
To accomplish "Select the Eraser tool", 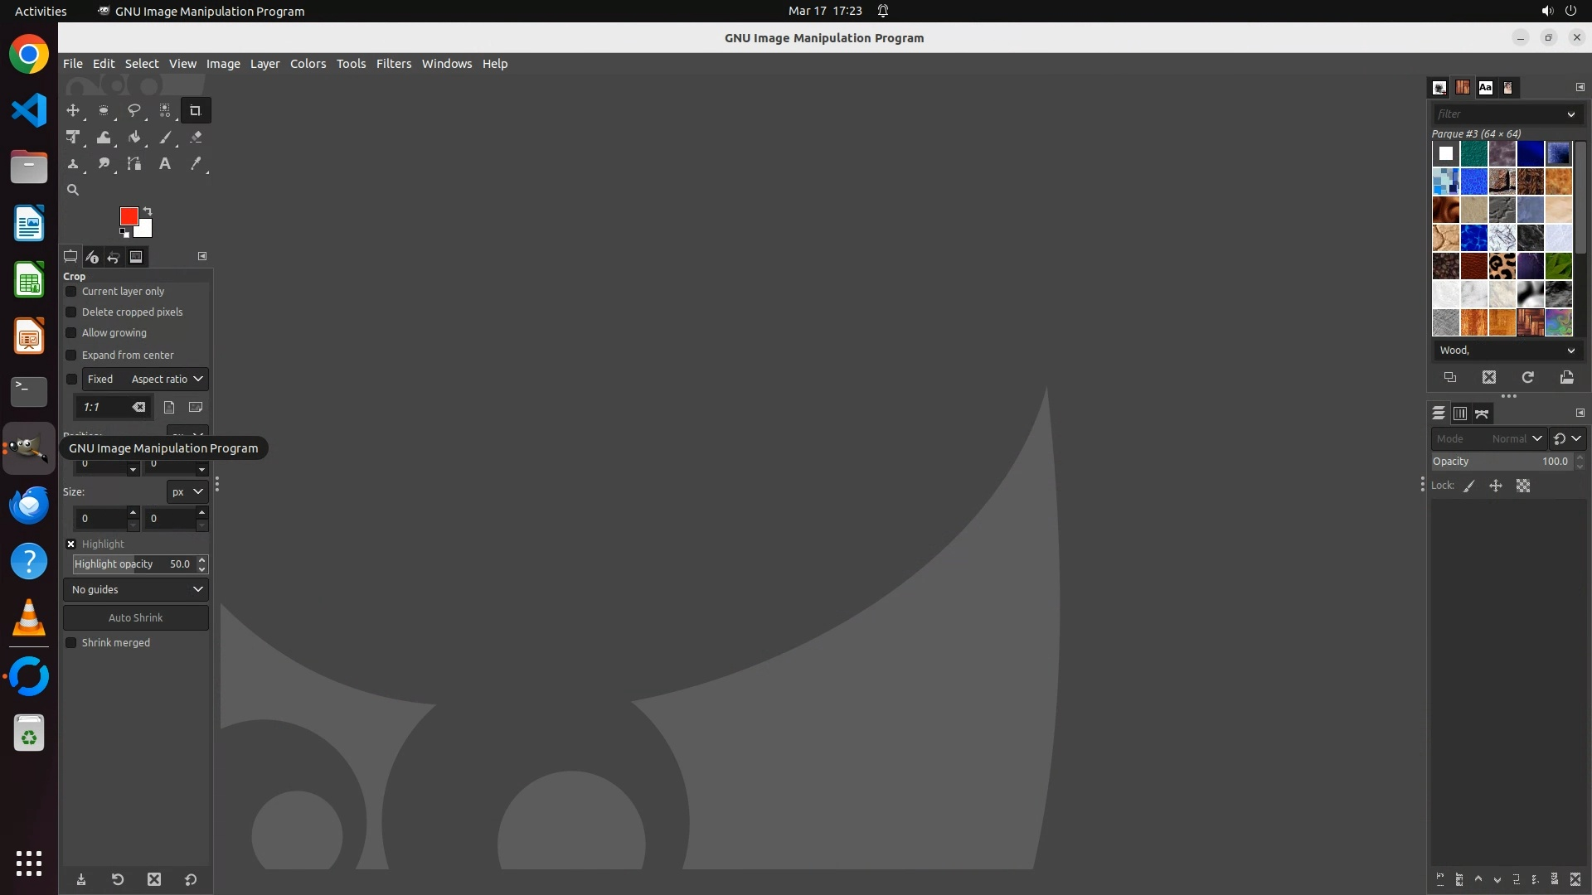I will coord(196,138).
